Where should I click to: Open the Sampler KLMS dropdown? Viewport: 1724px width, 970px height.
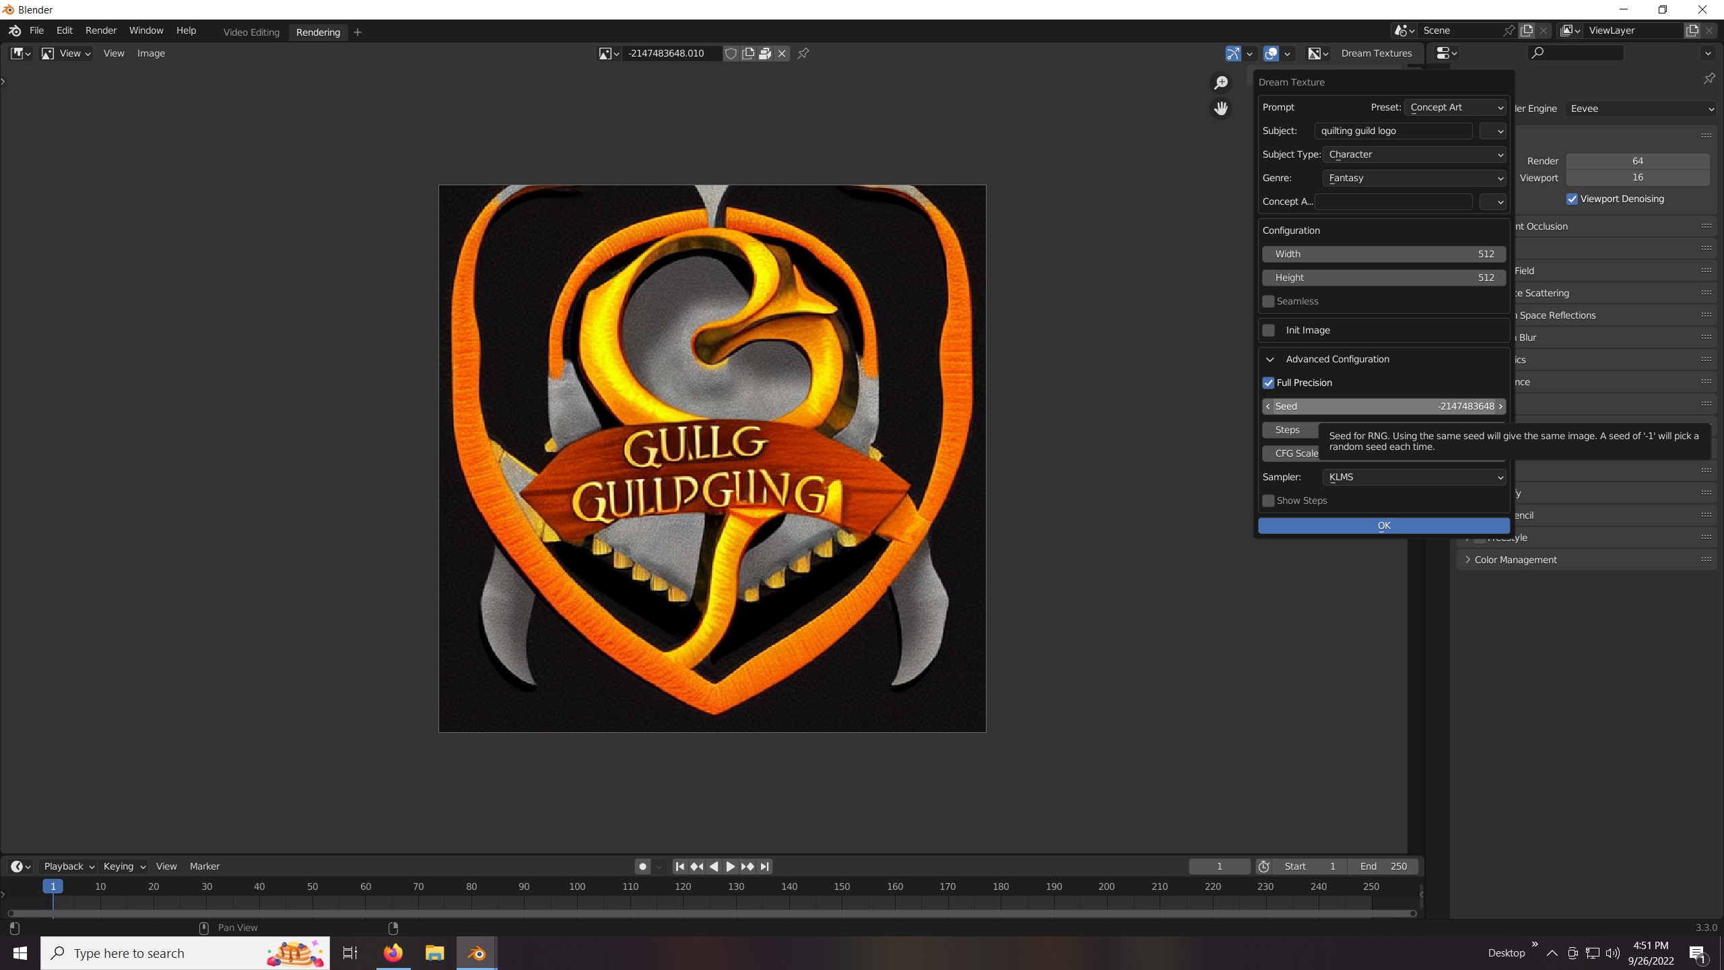pyautogui.click(x=1414, y=477)
